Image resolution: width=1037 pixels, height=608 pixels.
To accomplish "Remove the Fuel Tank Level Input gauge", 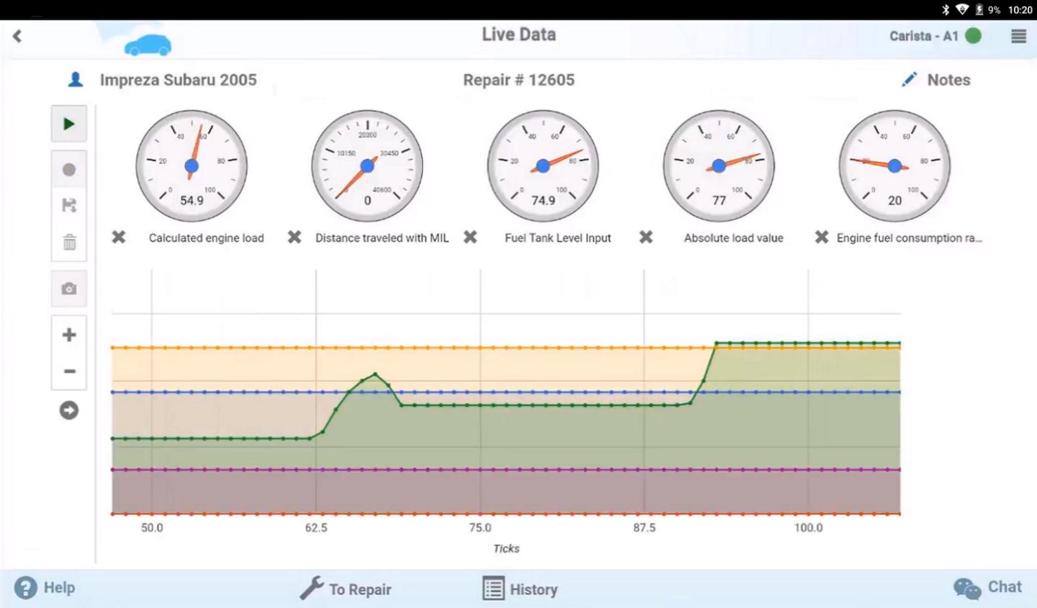I will point(470,237).
